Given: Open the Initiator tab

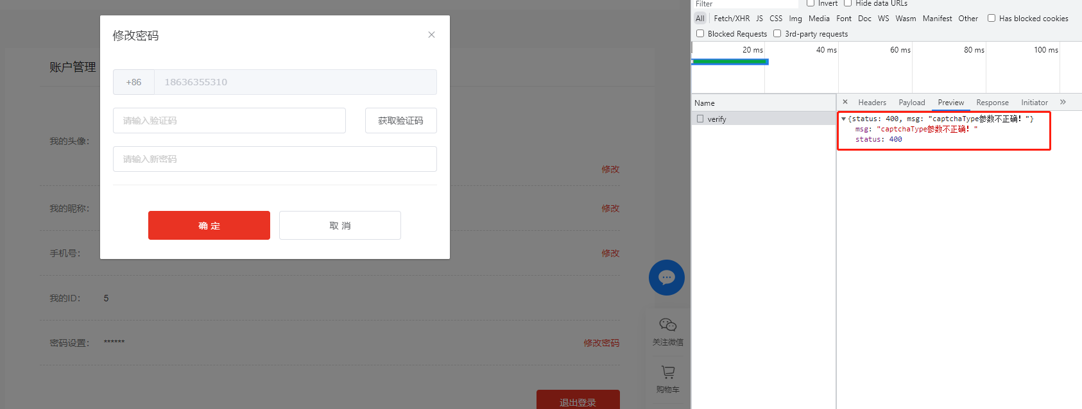Looking at the screenshot, I should pyautogui.click(x=1035, y=103).
